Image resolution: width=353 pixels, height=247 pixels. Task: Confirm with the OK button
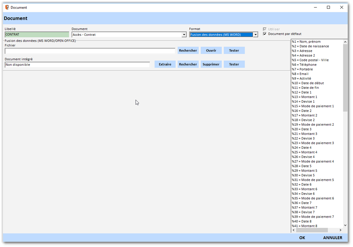coord(302,238)
